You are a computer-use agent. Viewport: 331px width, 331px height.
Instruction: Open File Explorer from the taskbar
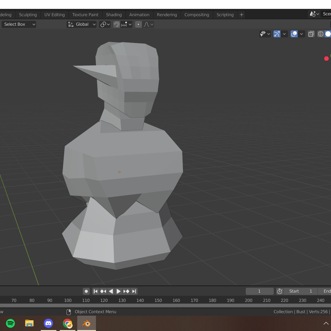click(x=29, y=323)
